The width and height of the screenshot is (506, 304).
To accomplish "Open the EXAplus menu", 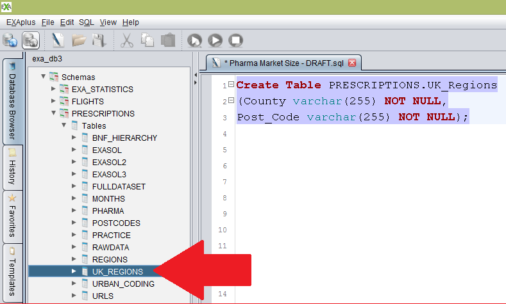I will pos(21,22).
